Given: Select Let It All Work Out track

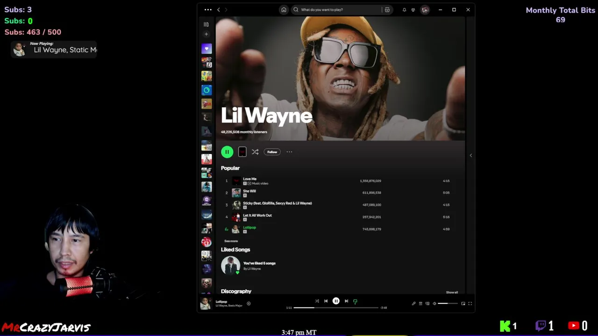Looking at the screenshot, I should (x=336, y=217).
